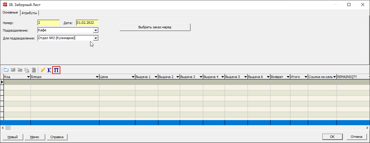Click the gray double-folder toolbar icon

point(27,70)
